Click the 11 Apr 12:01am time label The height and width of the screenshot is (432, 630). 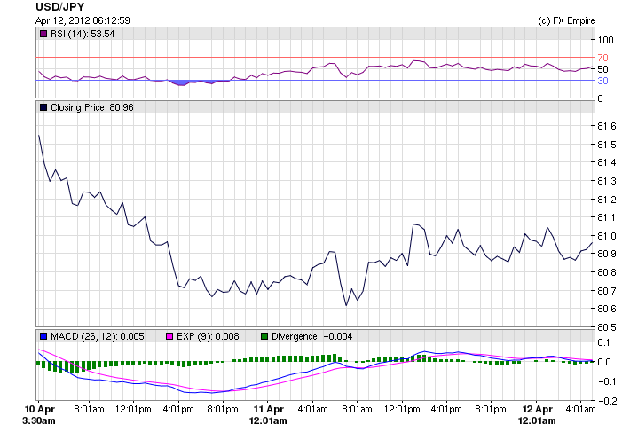[x=268, y=415]
